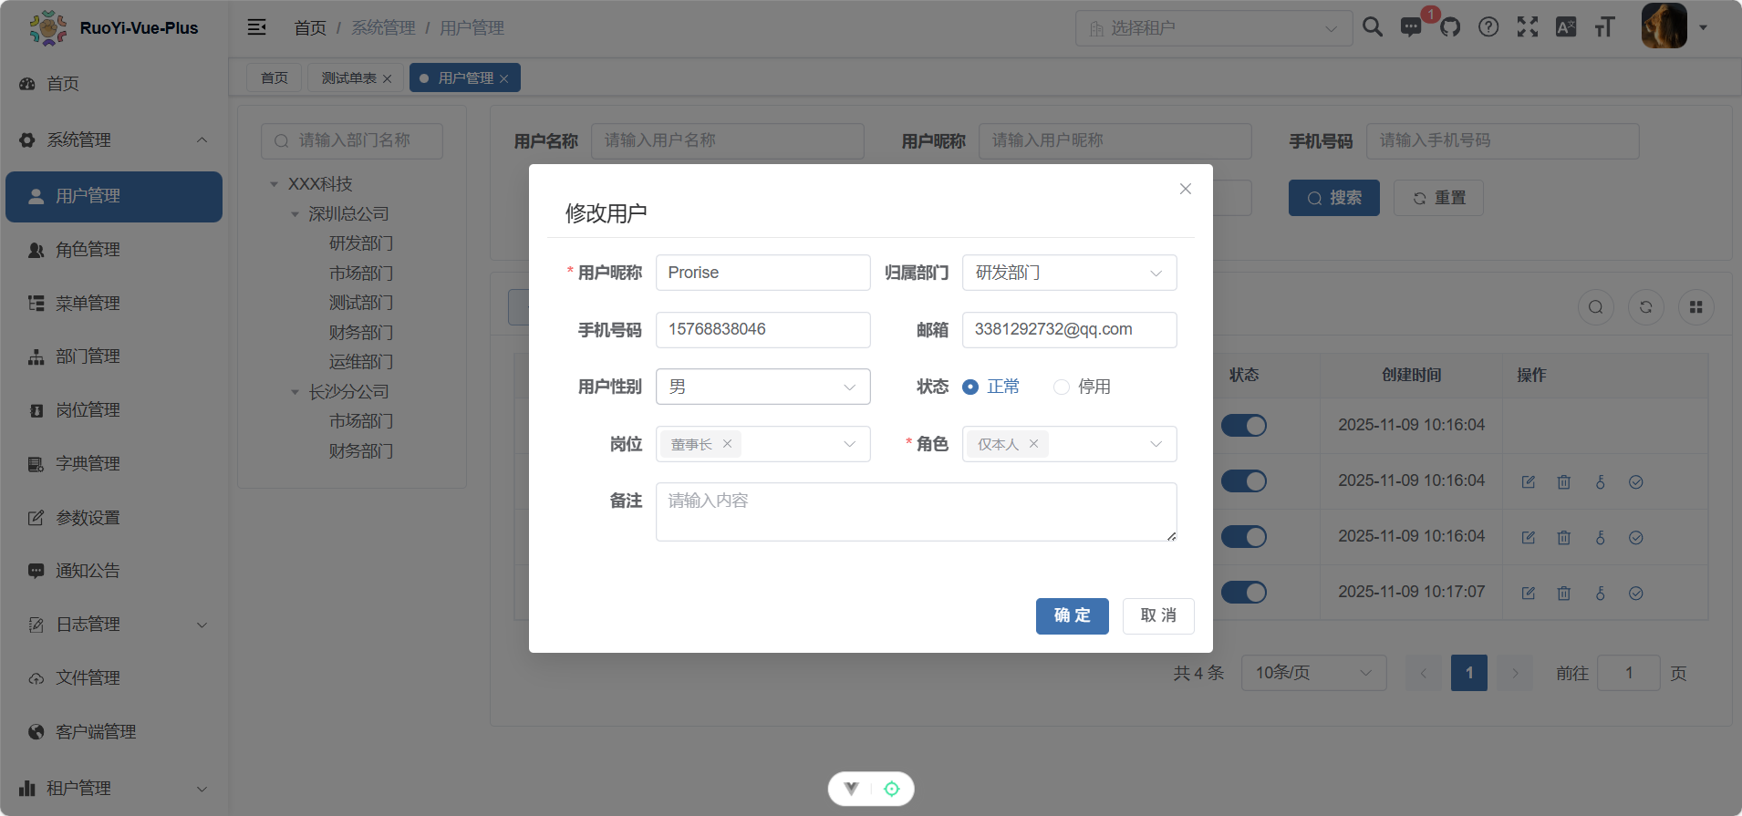Toggle fullscreen mode icon

tap(1528, 27)
